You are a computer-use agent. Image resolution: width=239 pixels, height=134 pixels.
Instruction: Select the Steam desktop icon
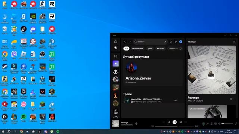click(x=5, y=68)
